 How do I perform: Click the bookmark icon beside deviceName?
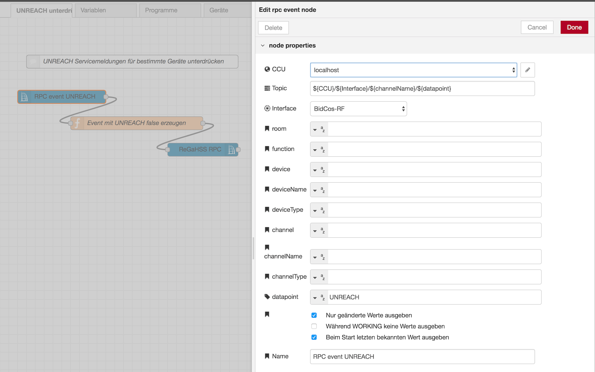click(x=267, y=189)
